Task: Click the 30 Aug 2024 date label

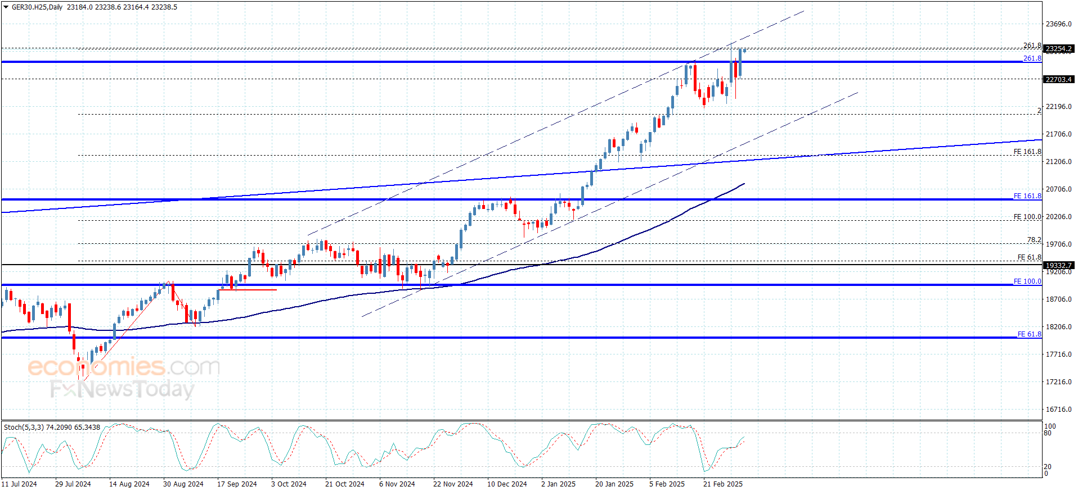Action: pos(183,484)
